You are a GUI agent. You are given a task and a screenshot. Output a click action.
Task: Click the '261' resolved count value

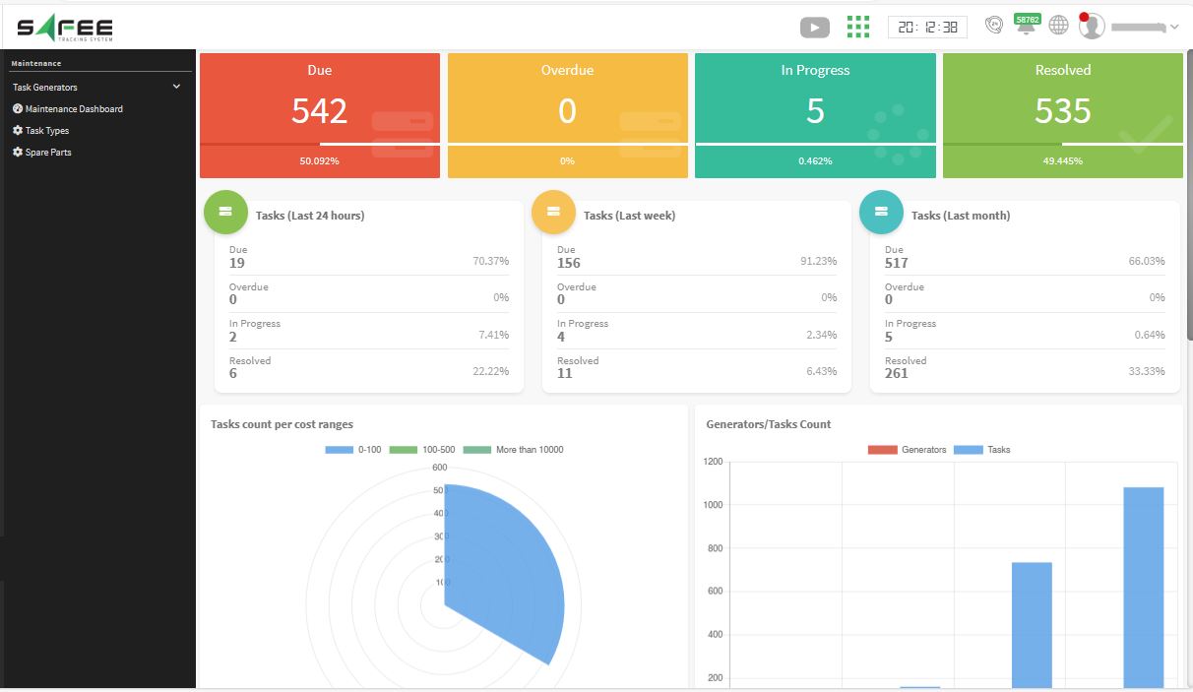click(897, 373)
